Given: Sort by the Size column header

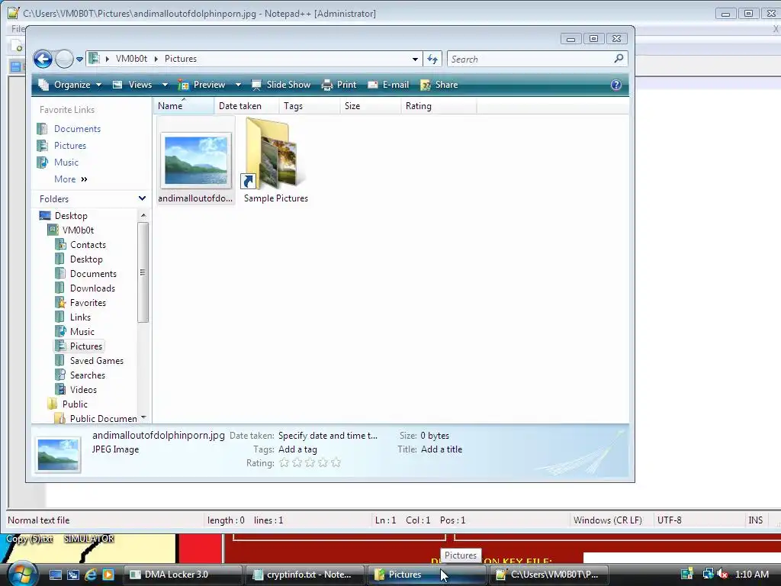Looking at the screenshot, I should [371, 105].
